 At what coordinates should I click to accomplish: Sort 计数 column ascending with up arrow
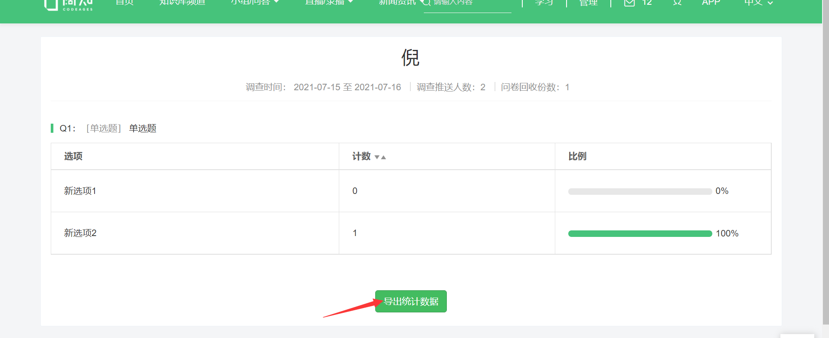(x=383, y=157)
